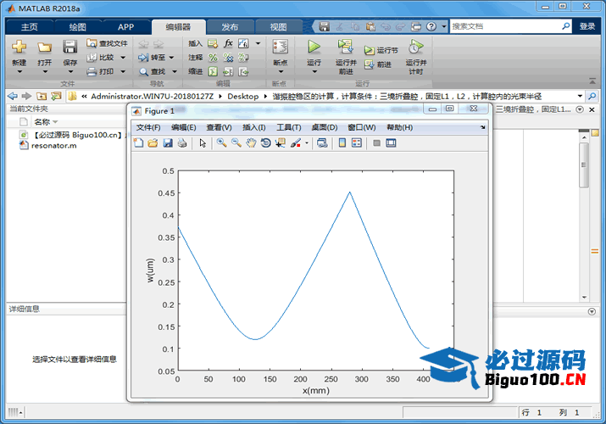606x424 pixels.
Task: Click the Hide Plot Tools icon
Action: (377, 143)
